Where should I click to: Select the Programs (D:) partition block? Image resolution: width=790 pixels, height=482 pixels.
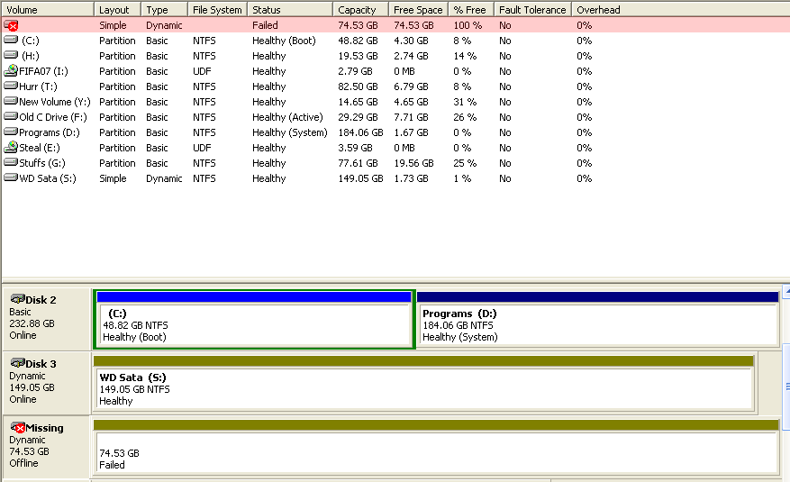[x=597, y=324]
